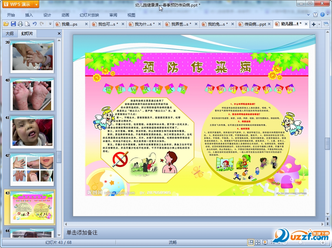Click the window arrangement icon beside tabs
The image size is (332, 248).
pos(326,24)
